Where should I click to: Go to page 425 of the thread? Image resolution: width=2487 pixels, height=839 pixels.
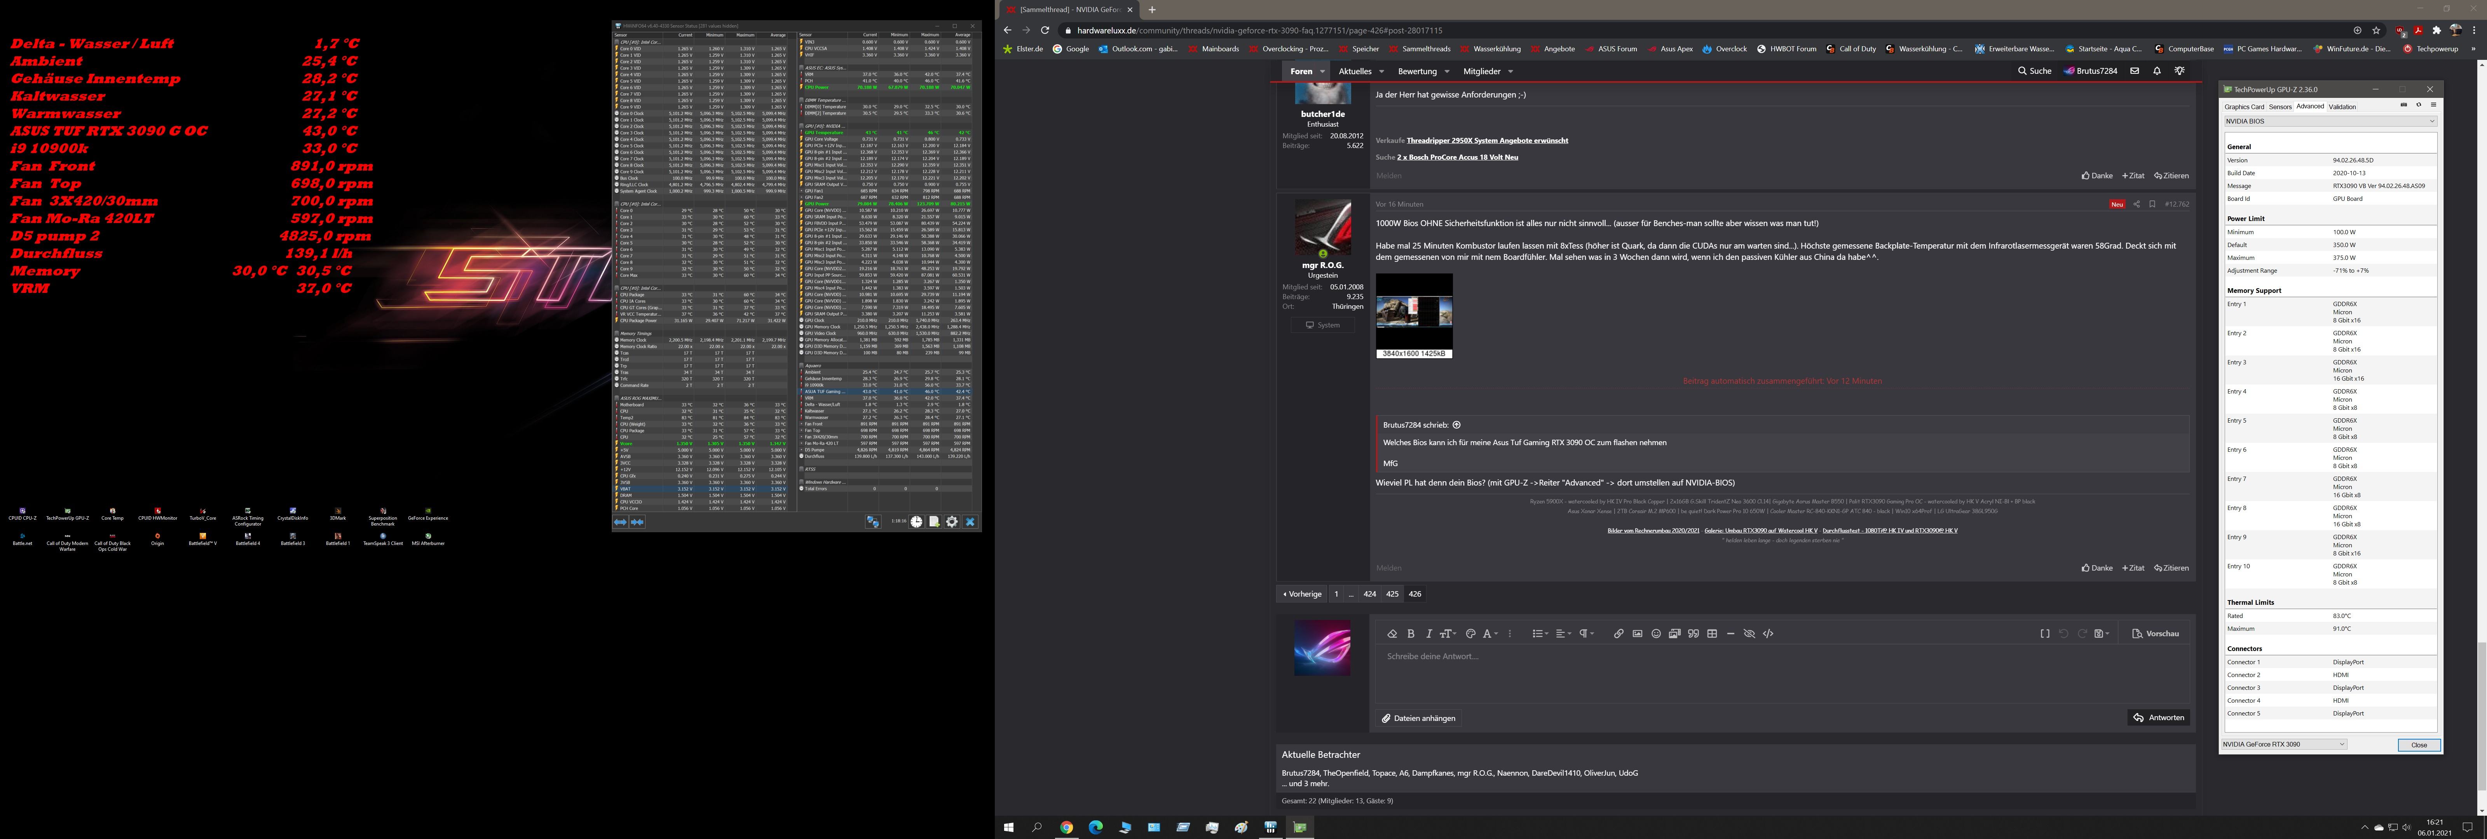pyautogui.click(x=1392, y=595)
